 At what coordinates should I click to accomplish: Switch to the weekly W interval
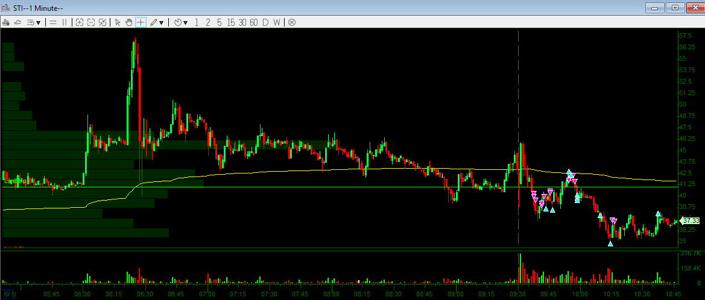pos(277,22)
